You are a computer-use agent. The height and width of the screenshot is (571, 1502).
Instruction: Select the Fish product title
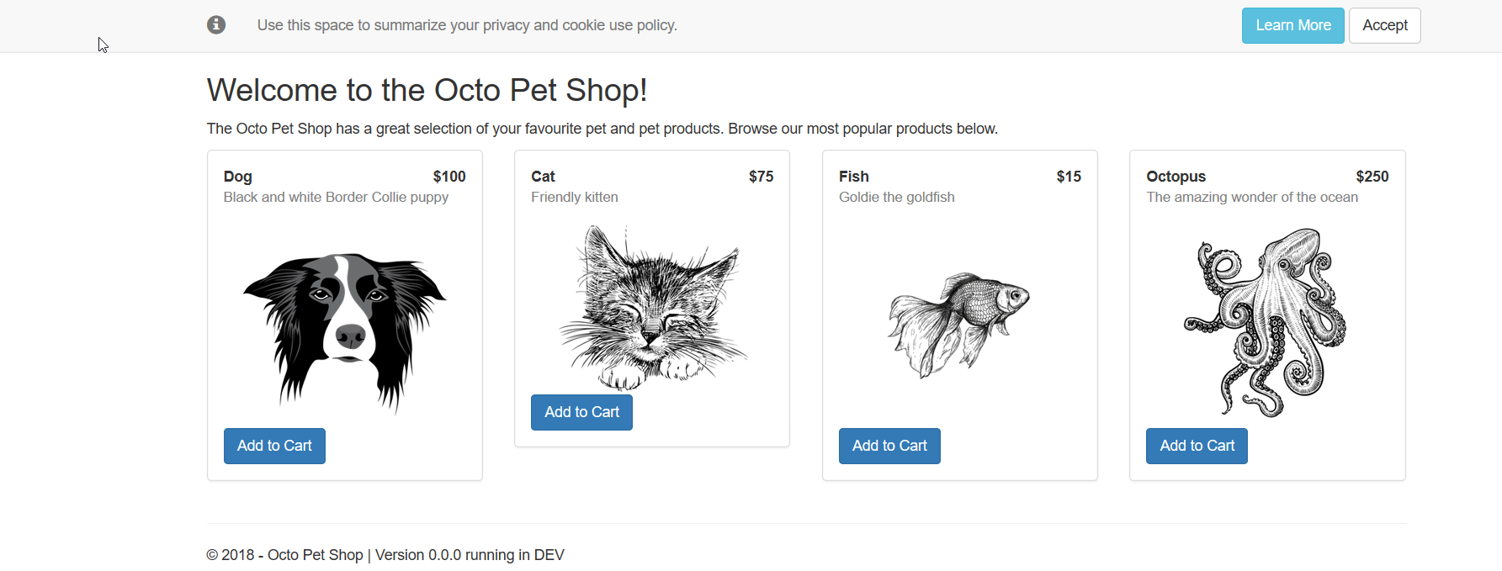853,177
